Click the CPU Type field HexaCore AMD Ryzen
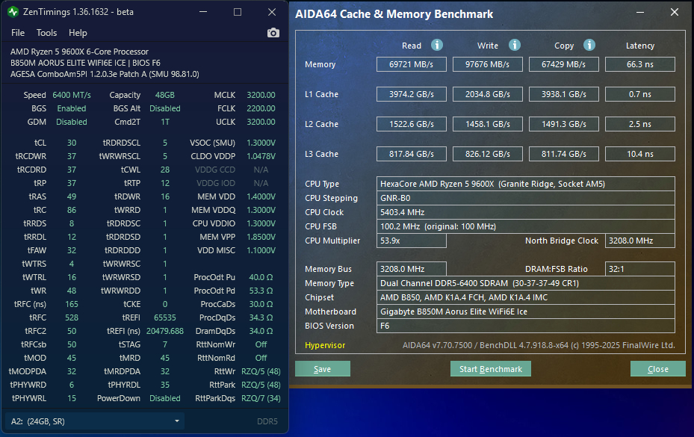694x437 pixels. point(526,184)
